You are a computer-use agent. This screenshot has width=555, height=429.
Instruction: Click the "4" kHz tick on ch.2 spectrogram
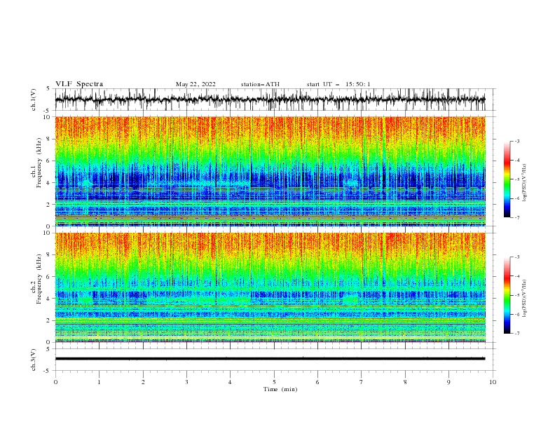(48, 299)
